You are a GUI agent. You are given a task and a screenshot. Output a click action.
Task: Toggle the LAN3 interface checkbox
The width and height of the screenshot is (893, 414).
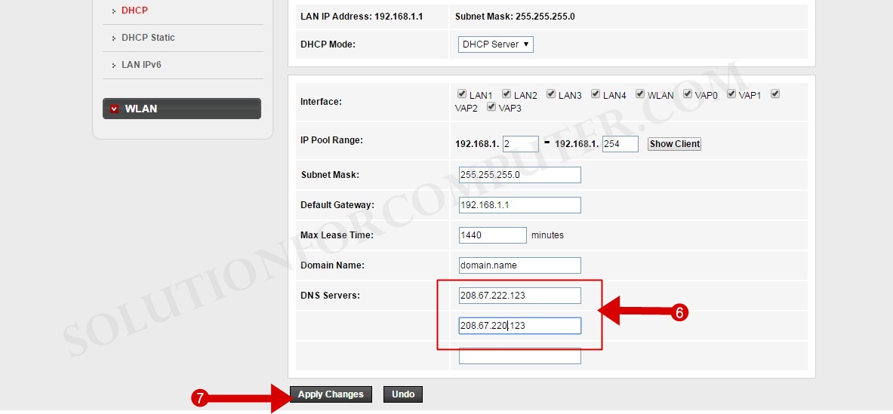(x=551, y=94)
